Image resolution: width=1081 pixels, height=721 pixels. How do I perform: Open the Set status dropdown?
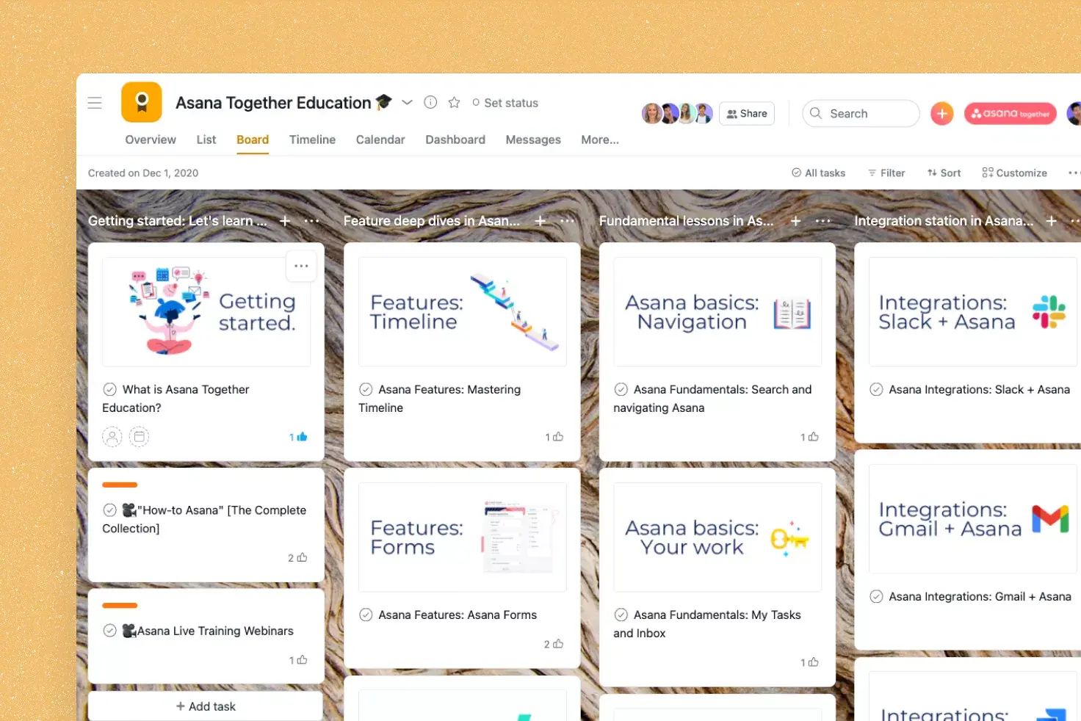(505, 103)
